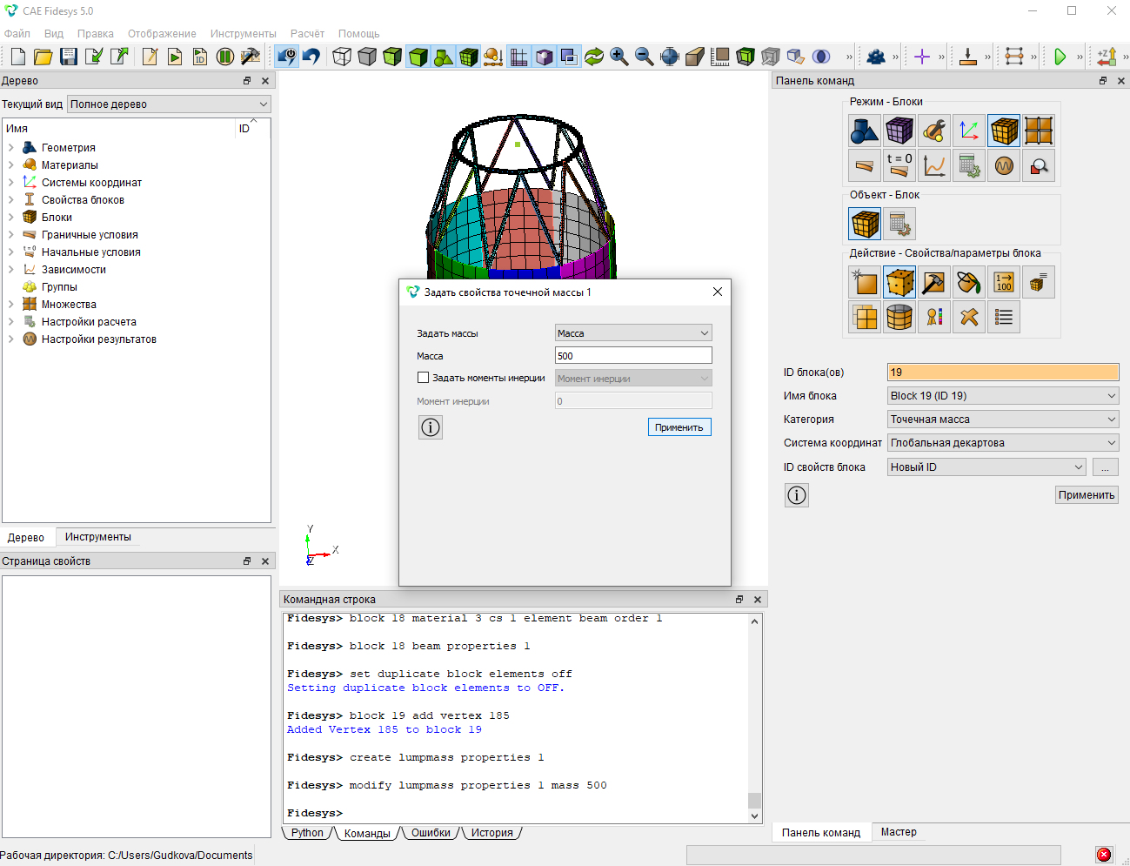Select coordinate systems mode axes icon
The width and height of the screenshot is (1130, 866).
pyautogui.click(x=969, y=131)
